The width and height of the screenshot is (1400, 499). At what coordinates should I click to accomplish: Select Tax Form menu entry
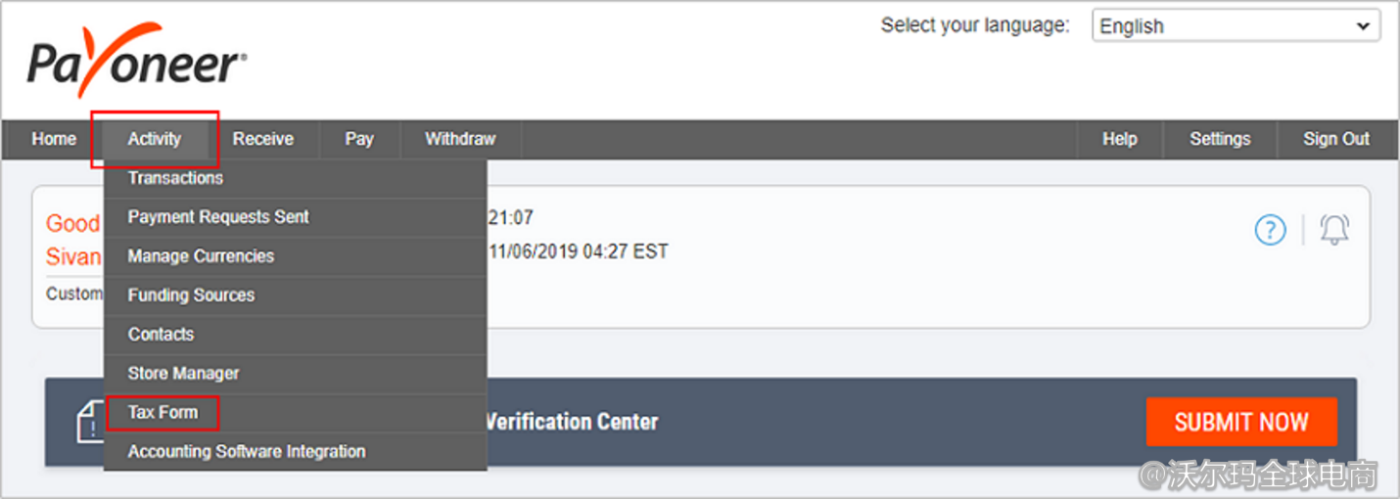(163, 412)
